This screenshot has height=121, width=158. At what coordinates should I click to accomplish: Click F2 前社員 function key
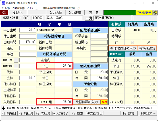[26, 113]
